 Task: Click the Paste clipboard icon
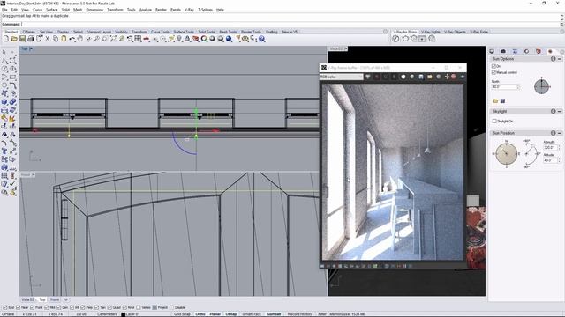[x=64, y=39]
